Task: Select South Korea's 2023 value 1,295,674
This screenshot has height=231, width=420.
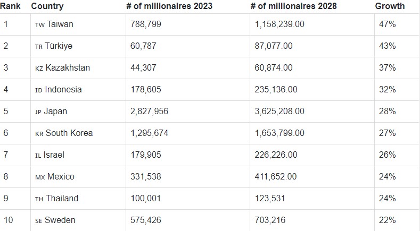Action: coord(149,134)
